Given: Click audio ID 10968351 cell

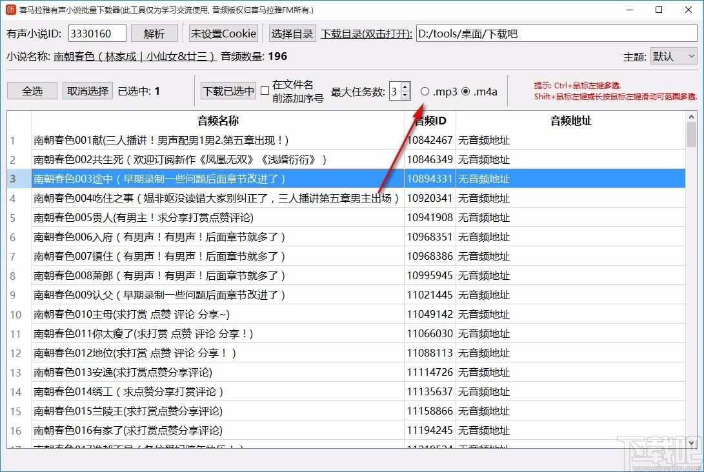Looking at the screenshot, I should click(430, 237).
